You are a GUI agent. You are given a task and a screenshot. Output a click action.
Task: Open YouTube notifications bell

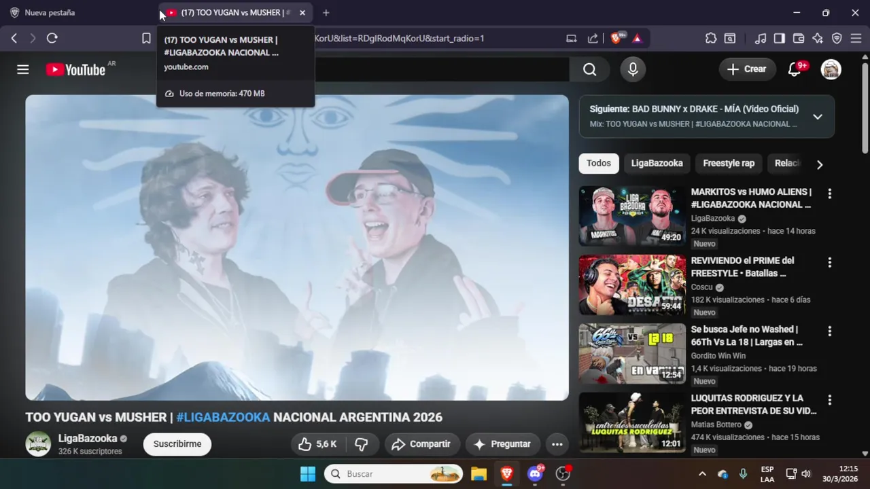795,69
